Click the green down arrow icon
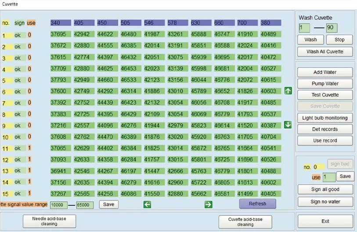This screenshot has width=357, height=232. [x=288, y=125]
